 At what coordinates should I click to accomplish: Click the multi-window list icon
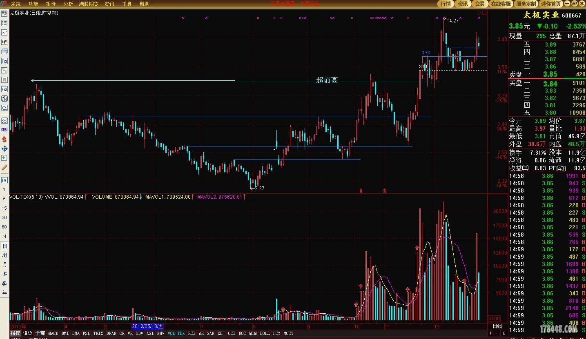tap(4, 51)
